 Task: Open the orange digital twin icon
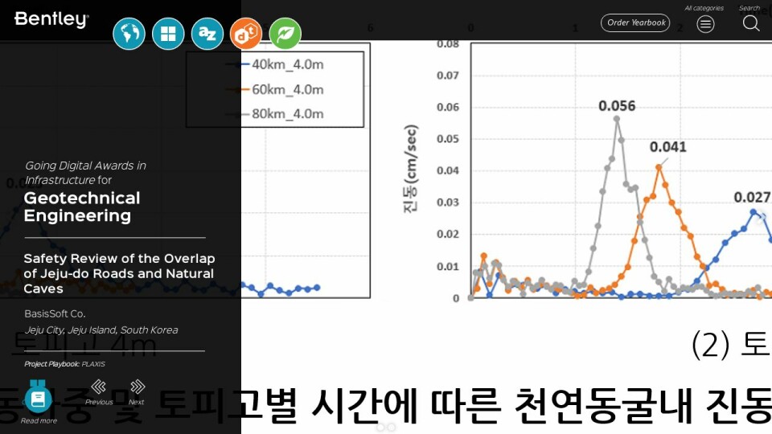246,34
